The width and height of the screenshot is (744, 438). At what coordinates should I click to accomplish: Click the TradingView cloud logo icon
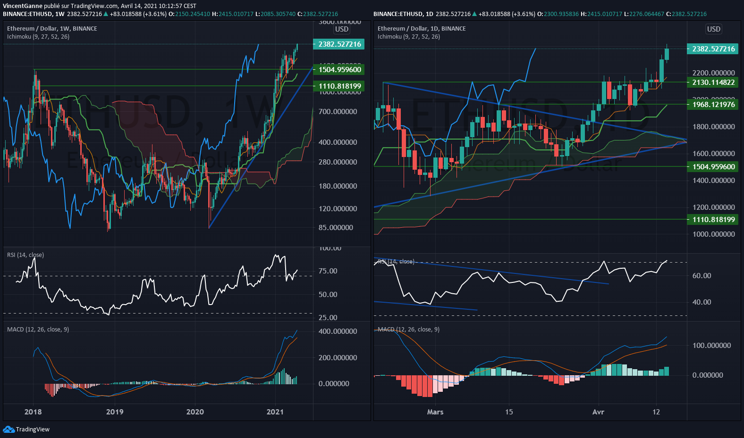point(8,429)
